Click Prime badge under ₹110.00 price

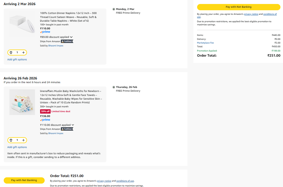pyautogui.click(x=45, y=32)
